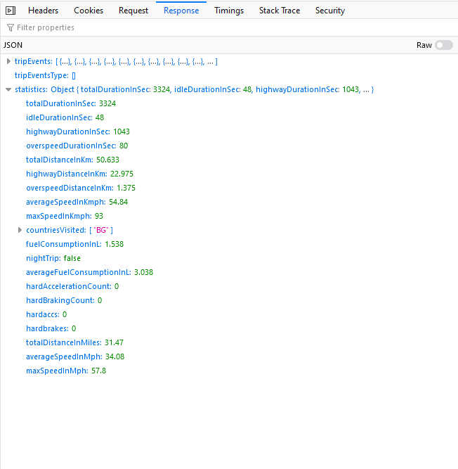Select the highwayDistanceInKm: 22.975 row
The width and height of the screenshot is (458, 469).
pos(229,174)
